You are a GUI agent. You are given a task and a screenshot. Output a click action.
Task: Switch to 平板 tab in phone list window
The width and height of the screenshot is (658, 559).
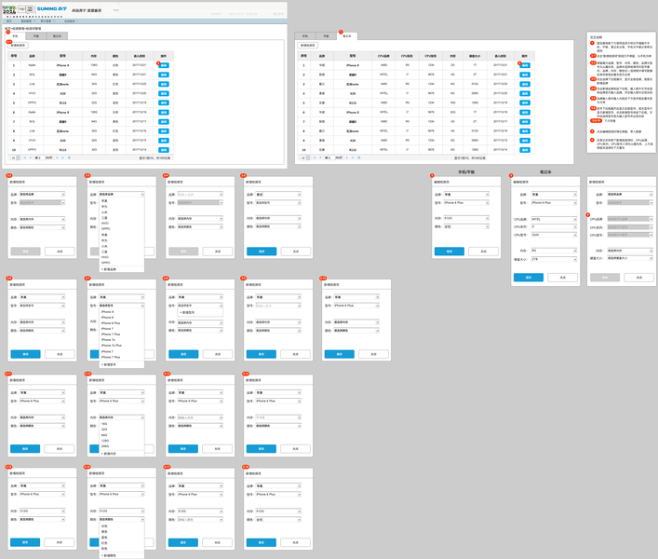36,36
